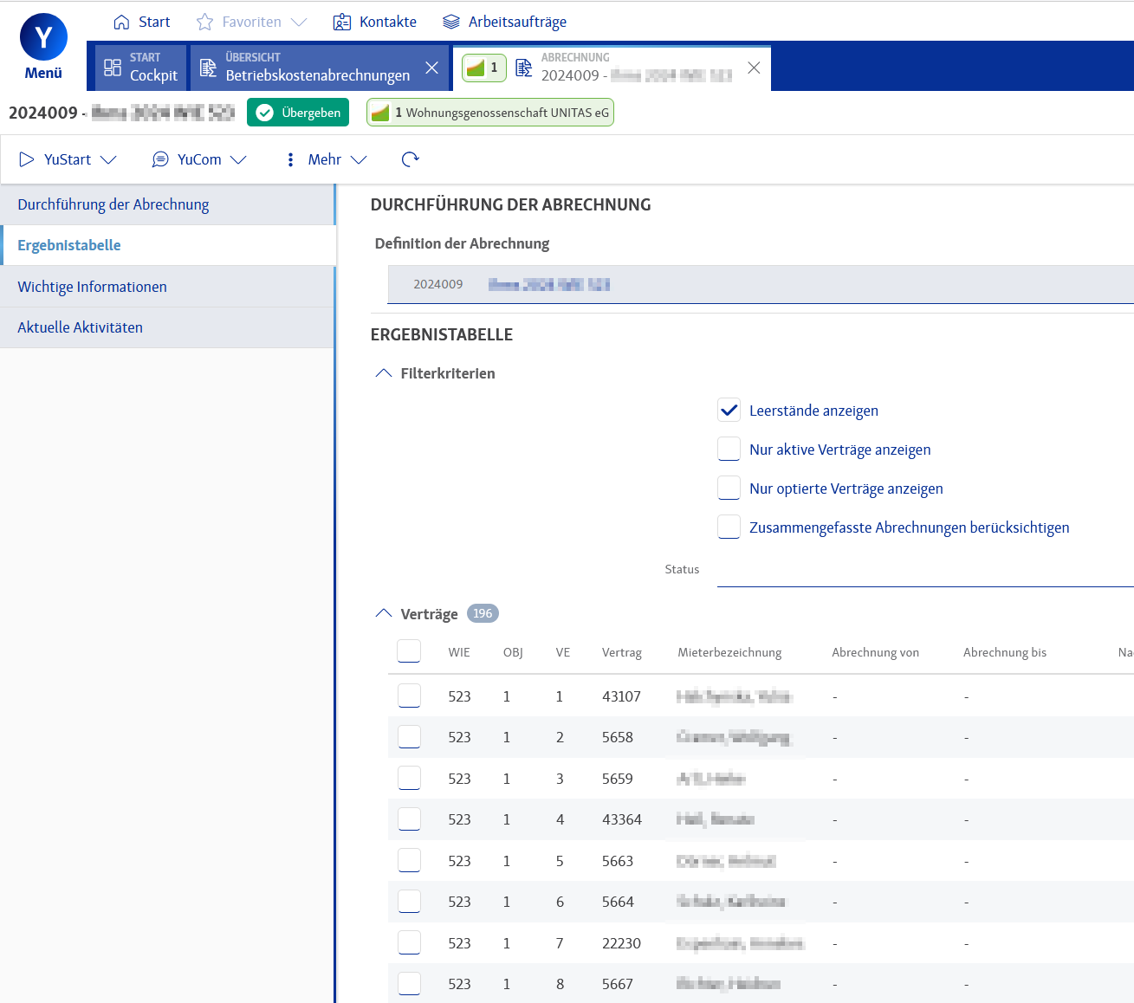1134x1003 pixels.
Task: Click the three-dot Mehr icon
Action: point(290,159)
